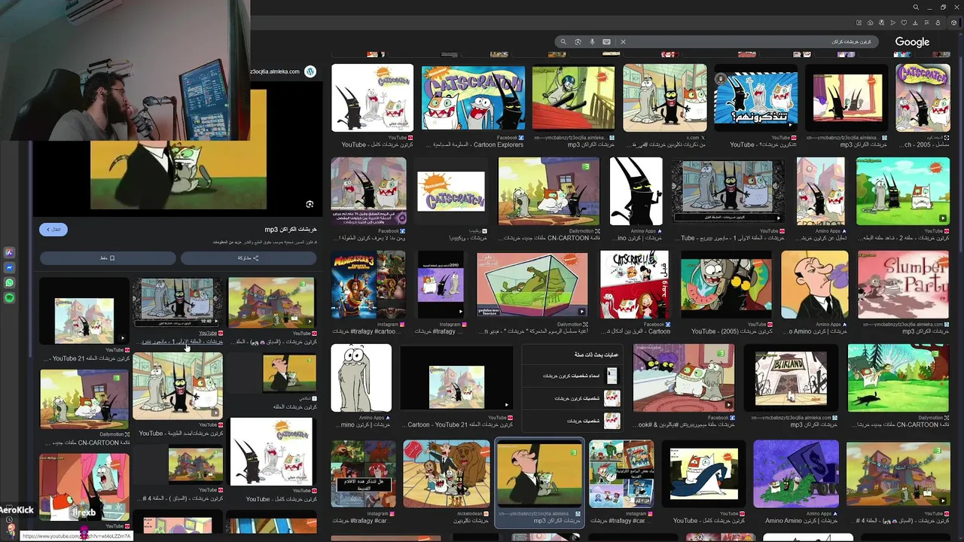Click the WordPress site icon above preview image
964x542 pixels.
tap(310, 72)
